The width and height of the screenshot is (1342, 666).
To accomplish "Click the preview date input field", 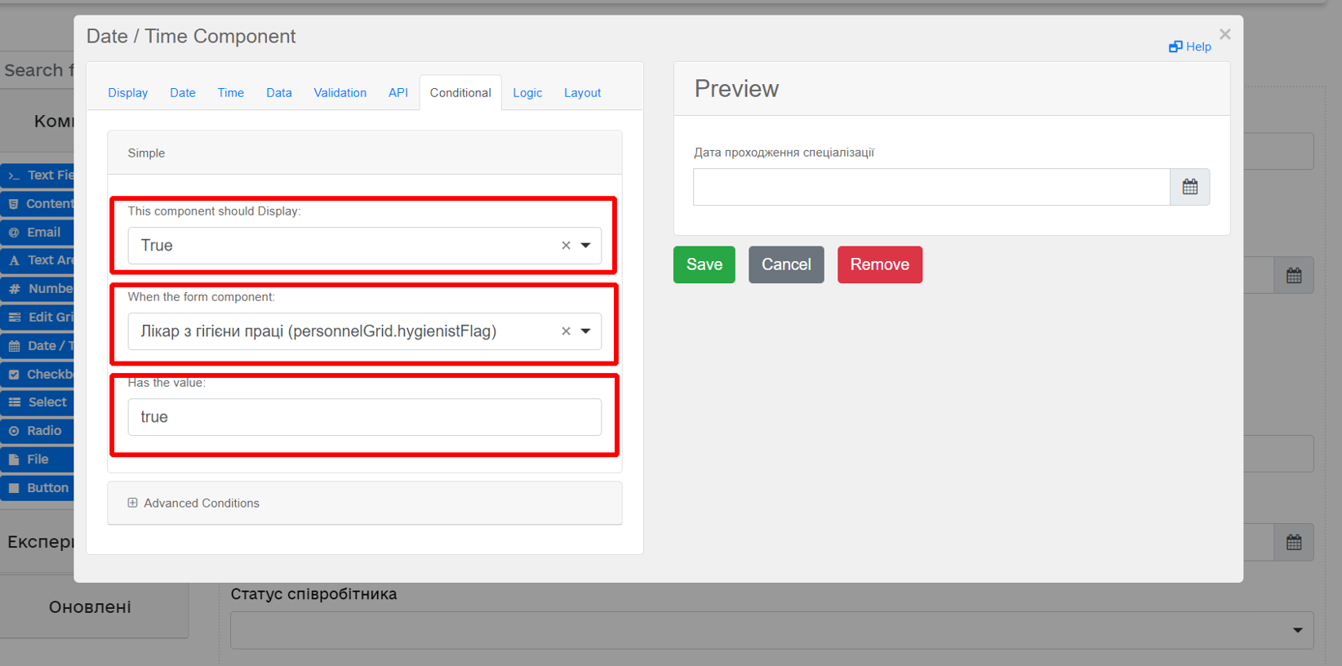I will pyautogui.click(x=931, y=187).
